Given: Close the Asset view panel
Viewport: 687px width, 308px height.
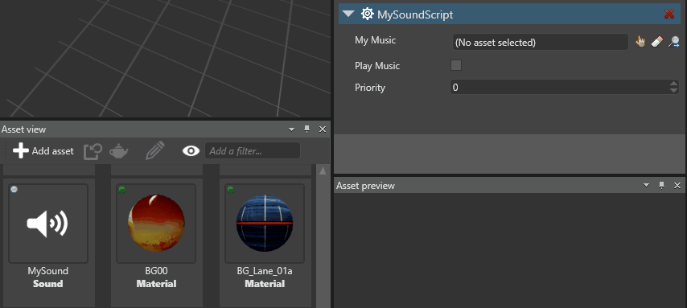Looking at the screenshot, I should pos(323,129).
